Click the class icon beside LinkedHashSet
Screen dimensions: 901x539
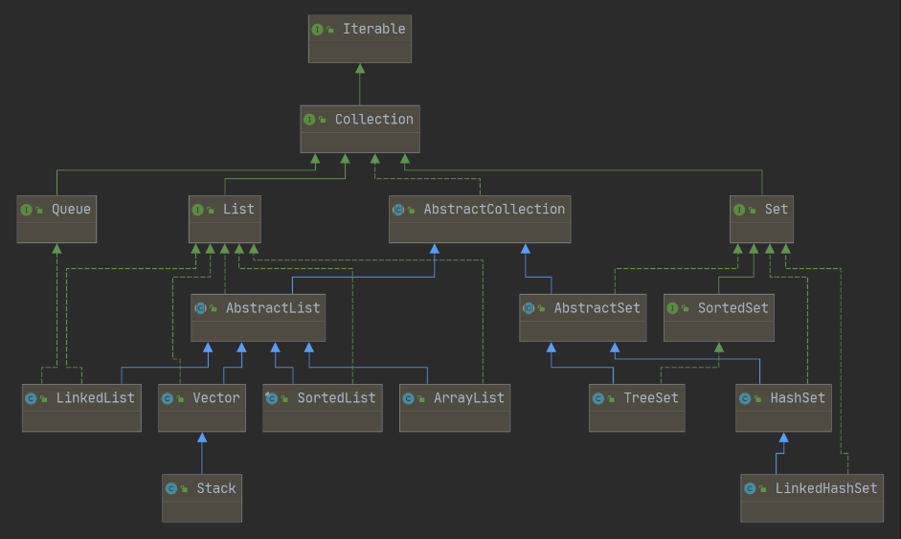750,488
